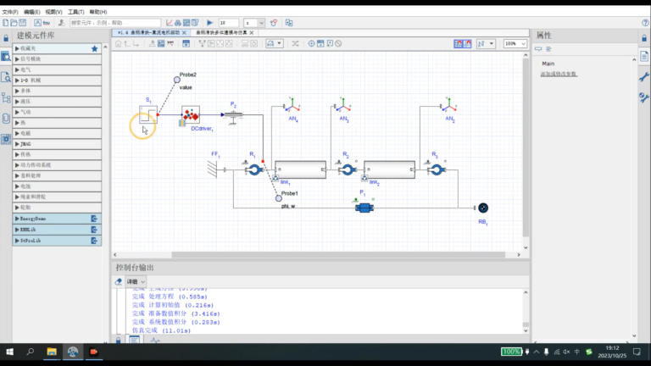Close the first document tab
Image resolution: width=651 pixels, height=366 pixels.
(x=184, y=32)
